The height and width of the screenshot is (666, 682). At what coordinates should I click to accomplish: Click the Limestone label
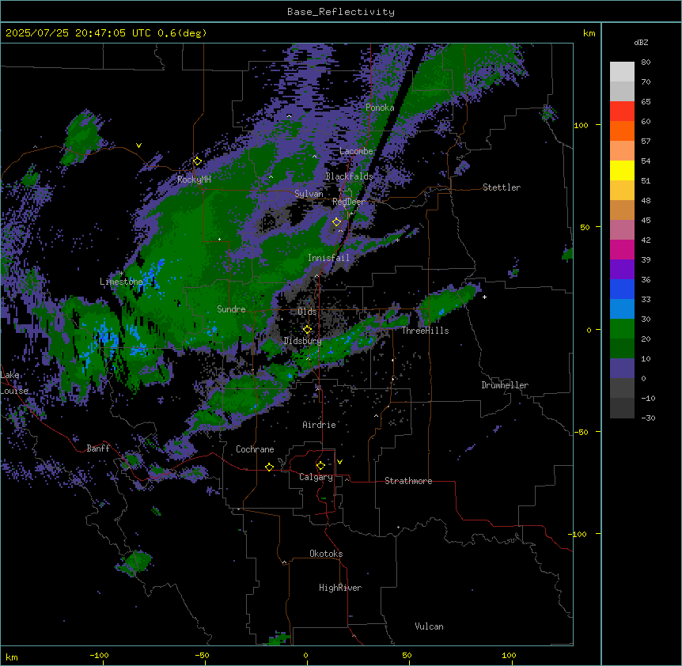click(121, 282)
